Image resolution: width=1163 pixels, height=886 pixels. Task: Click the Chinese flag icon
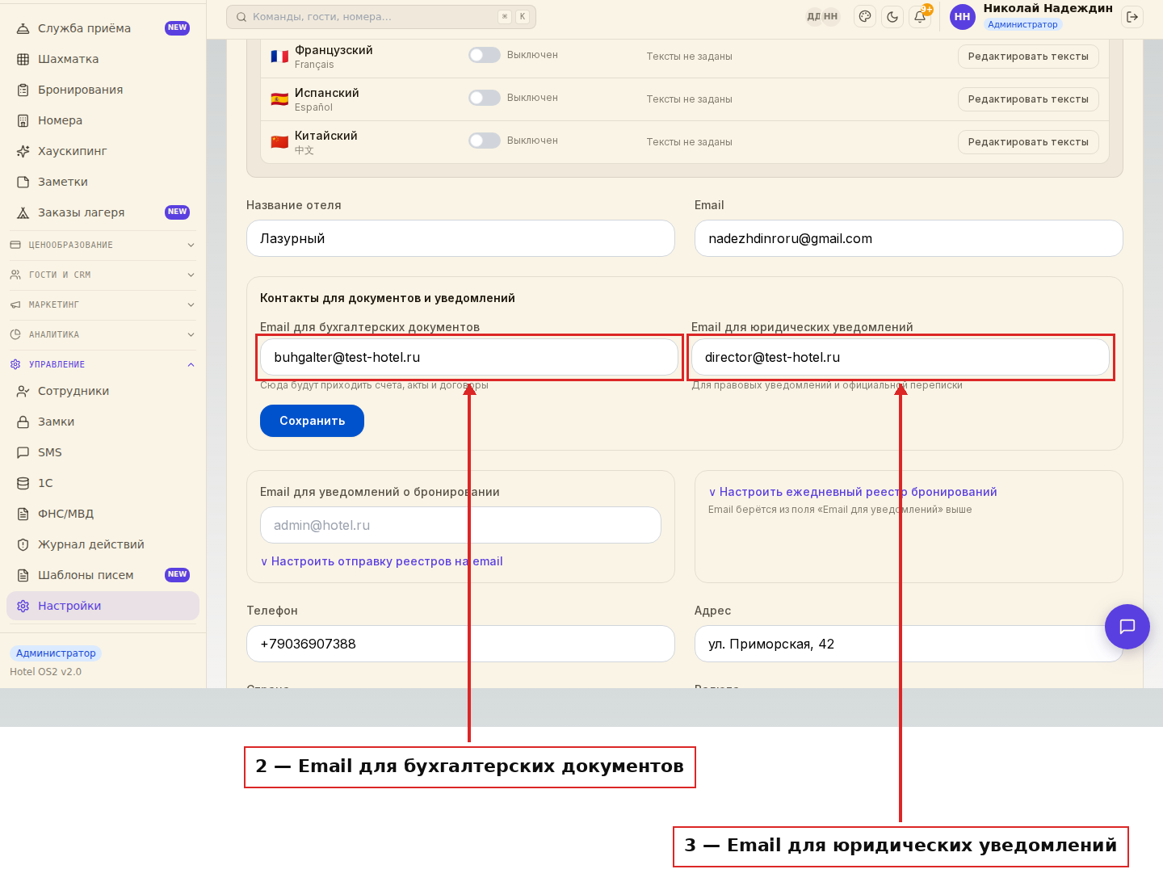[279, 142]
